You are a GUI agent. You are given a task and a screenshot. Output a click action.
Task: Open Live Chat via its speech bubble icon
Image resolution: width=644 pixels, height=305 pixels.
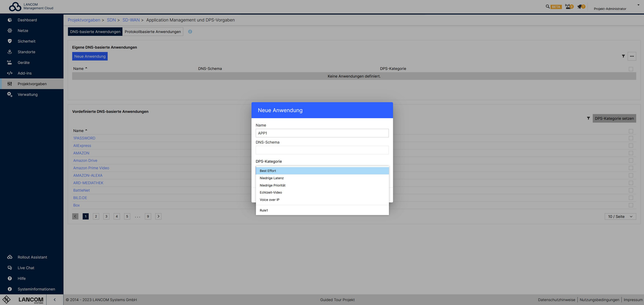(10, 268)
